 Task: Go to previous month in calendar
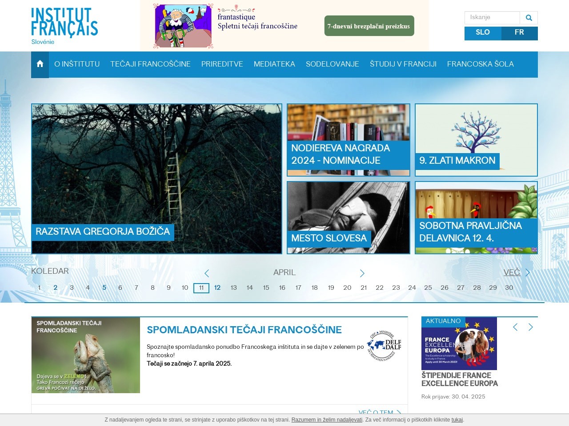click(x=207, y=273)
